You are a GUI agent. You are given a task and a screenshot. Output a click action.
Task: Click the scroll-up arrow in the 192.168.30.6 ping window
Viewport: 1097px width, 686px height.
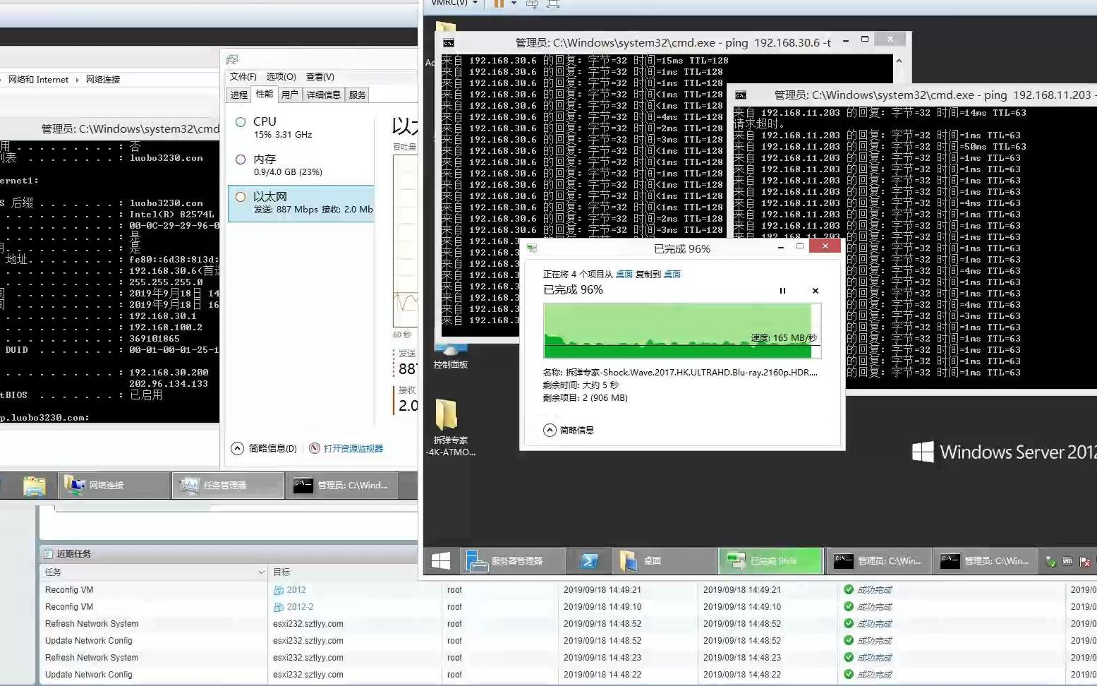pos(899,61)
